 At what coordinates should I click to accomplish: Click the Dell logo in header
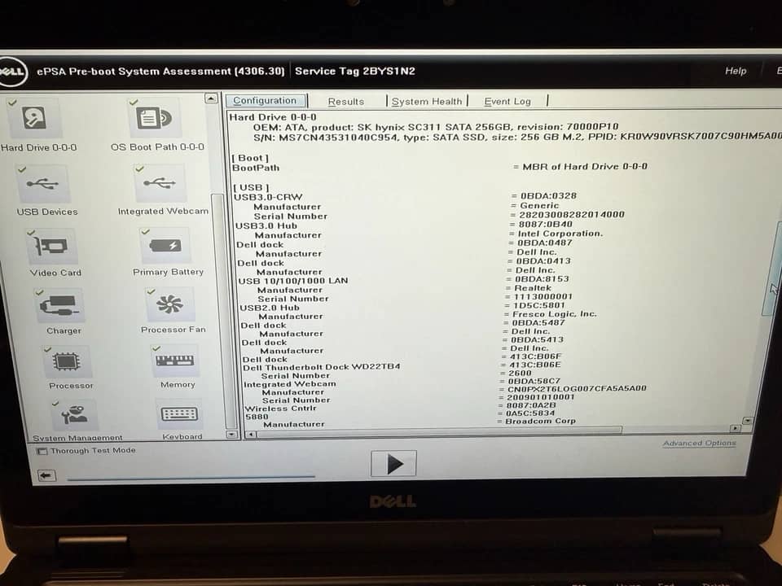point(11,72)
